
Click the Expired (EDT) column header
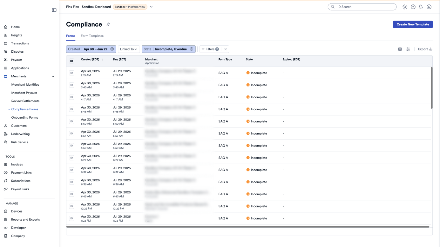coord(291,60)
